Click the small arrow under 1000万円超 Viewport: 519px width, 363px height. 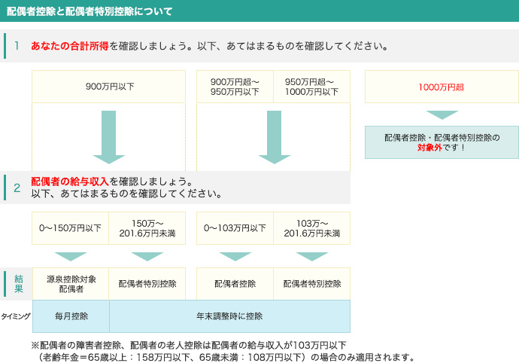click(x=442, y=114)
